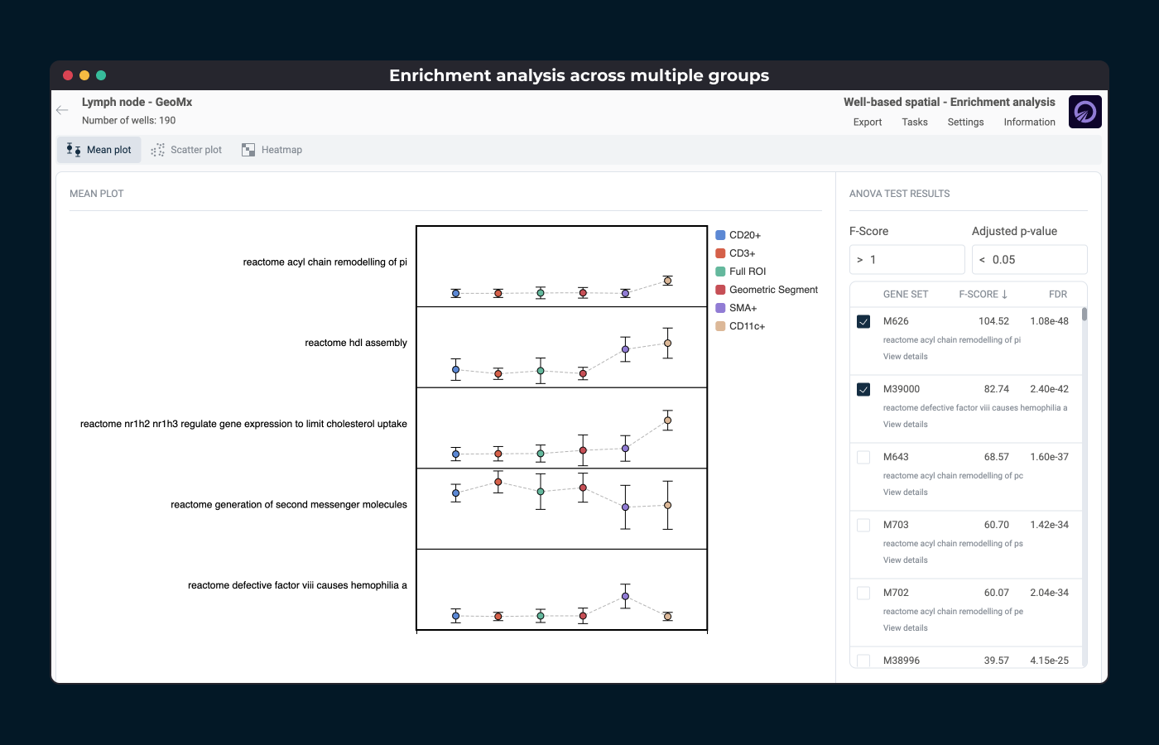Click the back arrow icon
The height and width of the screenshot is (745, 1159).
click(62, 110)
